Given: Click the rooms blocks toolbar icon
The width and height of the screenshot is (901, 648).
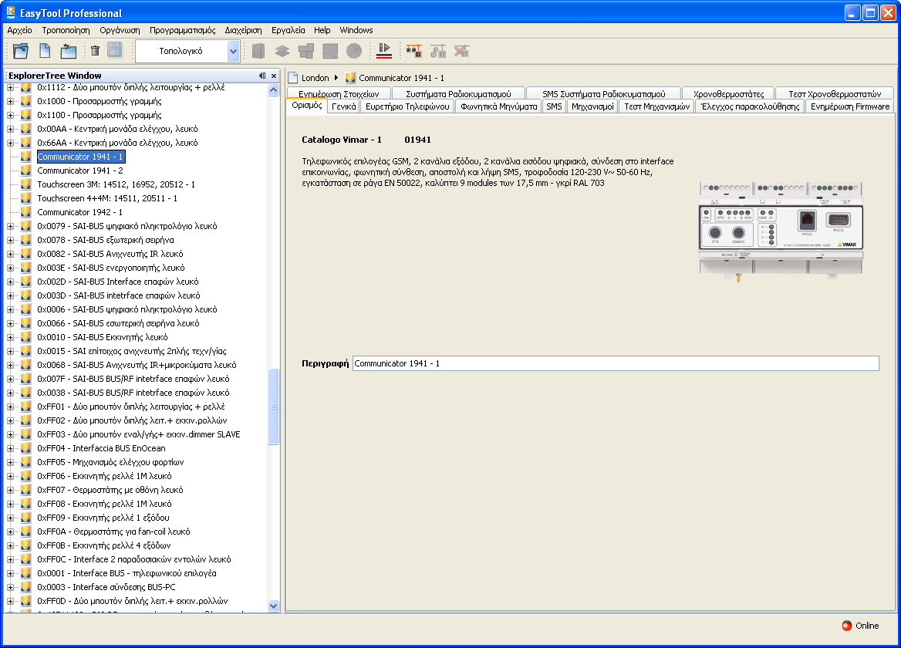Looking at the screenshot, I should (x=306, y=51).
